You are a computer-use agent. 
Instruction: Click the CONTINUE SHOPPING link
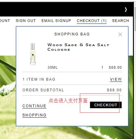click(x=34, y=111)
